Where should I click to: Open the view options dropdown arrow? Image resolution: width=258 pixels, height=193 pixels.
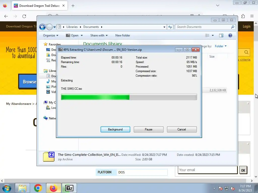[213, 35]
